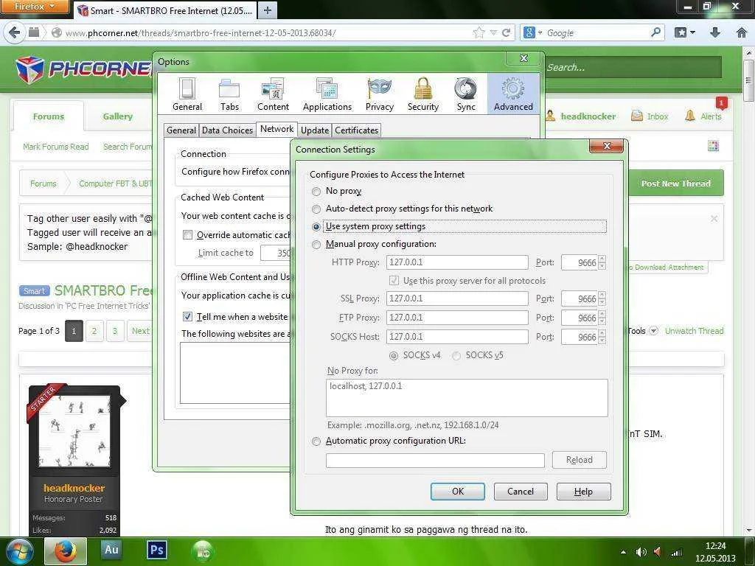The width and height of the screenshot is (755, 566).
Task: Click the HTTP Proxy address field
Action: pyautogui.click(x=457, y=262)
